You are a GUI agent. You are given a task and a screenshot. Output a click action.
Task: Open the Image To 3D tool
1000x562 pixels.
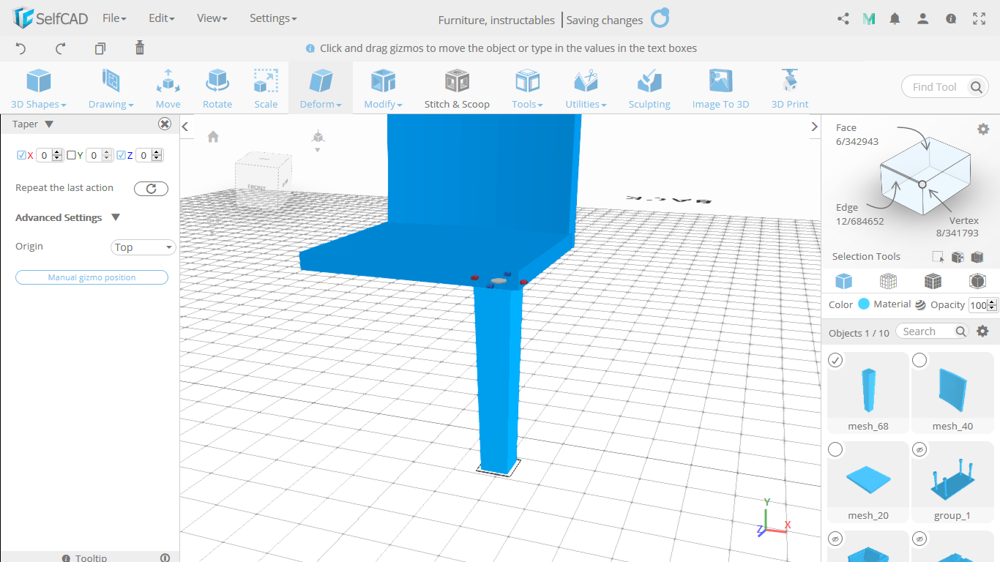[x=721, y=89]
